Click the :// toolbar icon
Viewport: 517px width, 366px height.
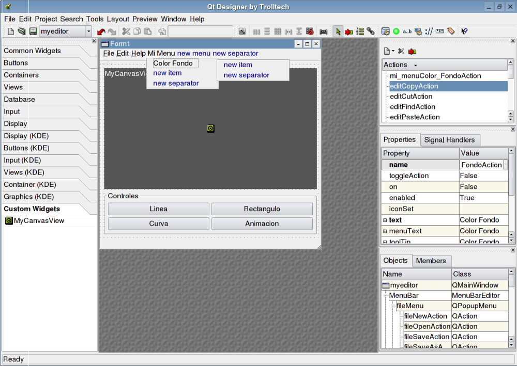pyautogui.click(x=429, y=31)
